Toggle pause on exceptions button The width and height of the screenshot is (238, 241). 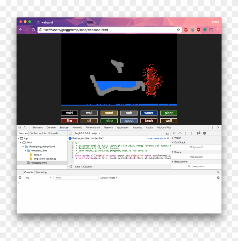pyautogui.click(x=205, y=133)
